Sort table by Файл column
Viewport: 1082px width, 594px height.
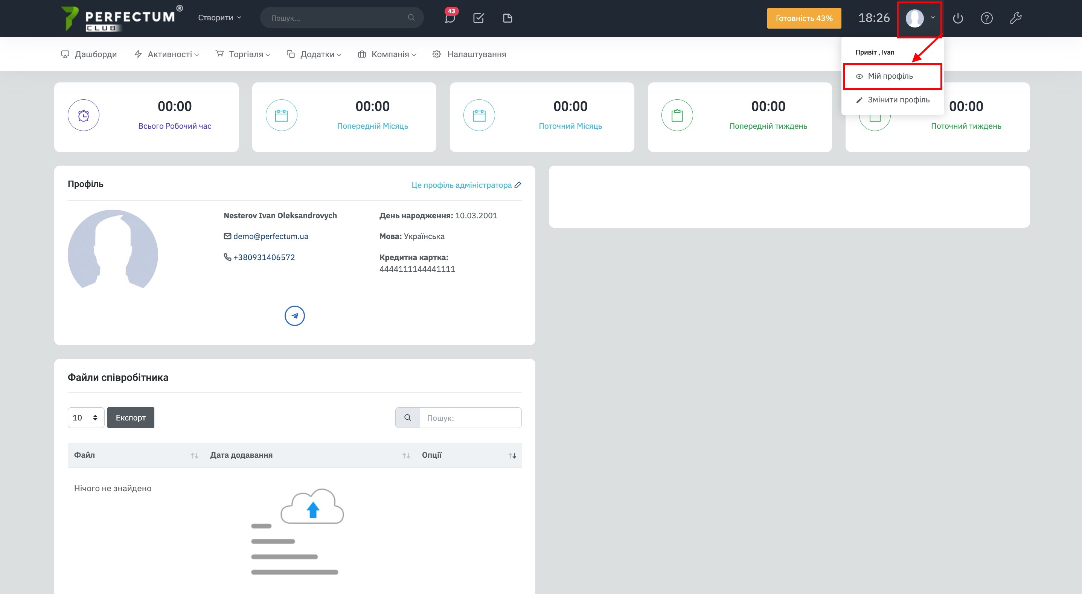194,455
